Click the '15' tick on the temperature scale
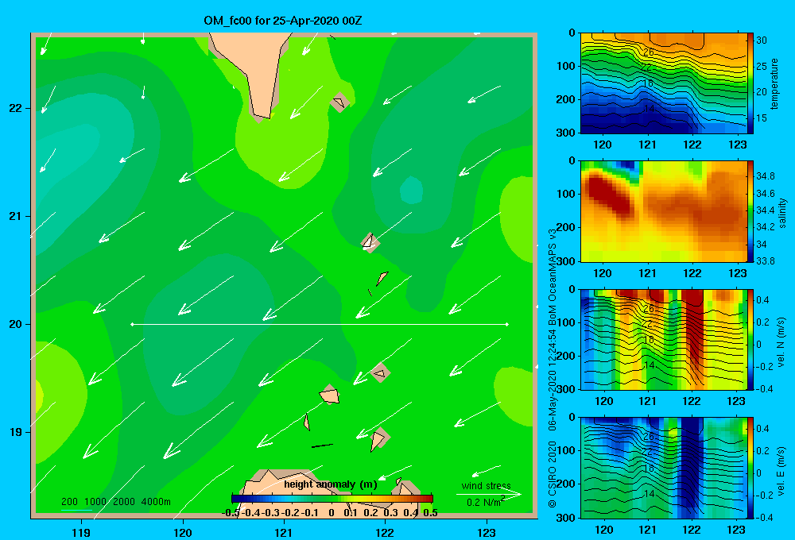This screenshot has width=795, height=540. coord(762,118)
